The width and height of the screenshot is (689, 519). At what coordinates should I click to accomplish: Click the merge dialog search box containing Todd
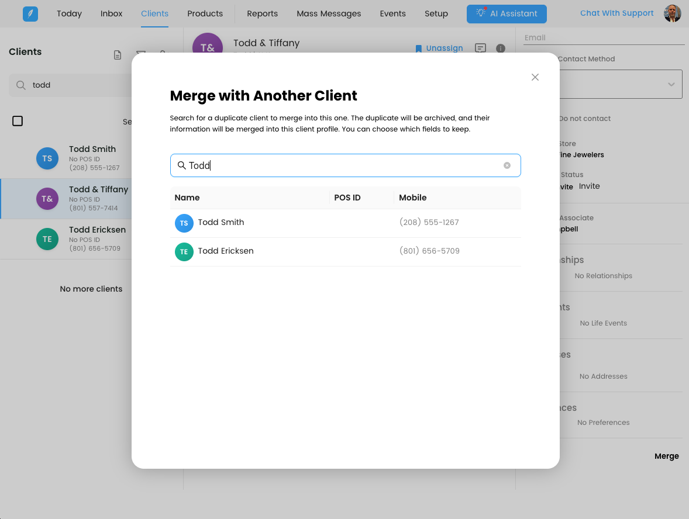[x=346, y=165]
